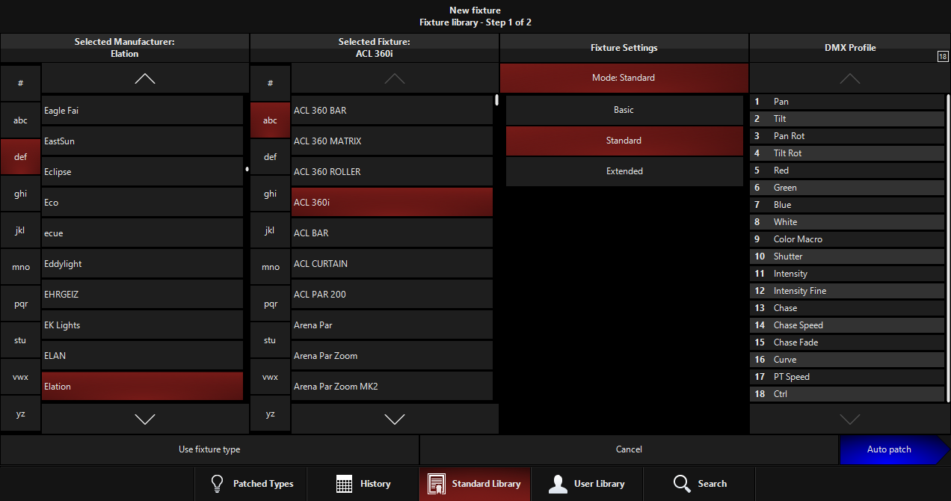Screen dimensions: 951x501
Task: Select the Arena Par Zoom MK2 fixture
Action: click(392, 386)
